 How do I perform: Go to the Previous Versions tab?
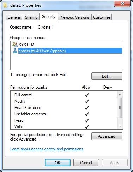click(74, 17)
